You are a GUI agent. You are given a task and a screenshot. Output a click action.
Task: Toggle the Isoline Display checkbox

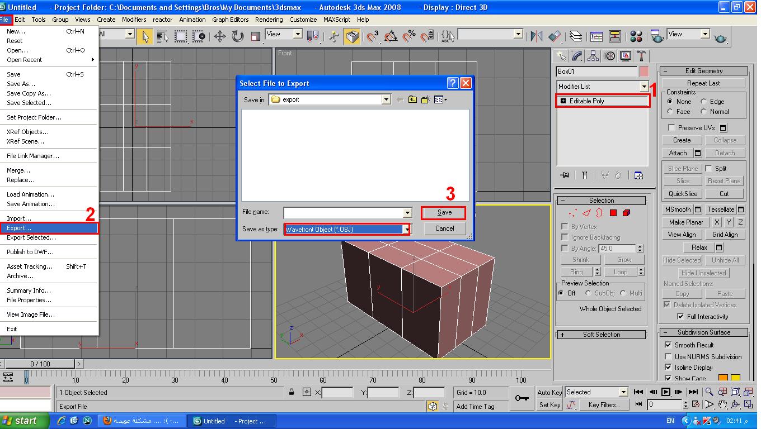668,368
